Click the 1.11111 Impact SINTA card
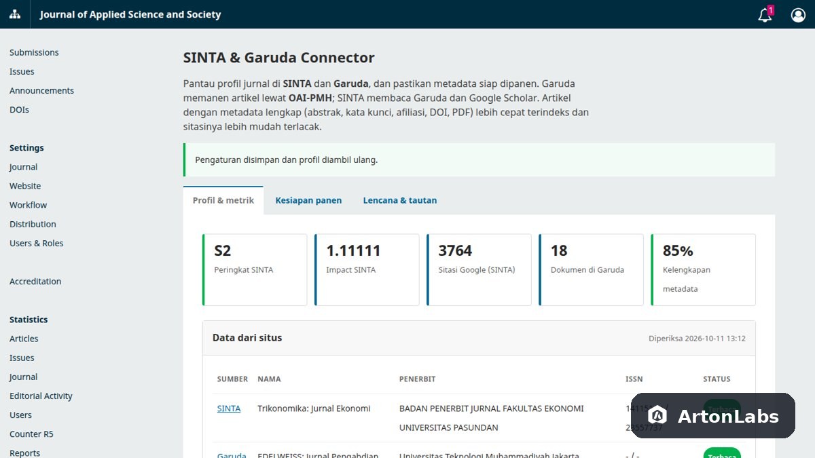This screenshot has width=815, height=458. (367, 270)
